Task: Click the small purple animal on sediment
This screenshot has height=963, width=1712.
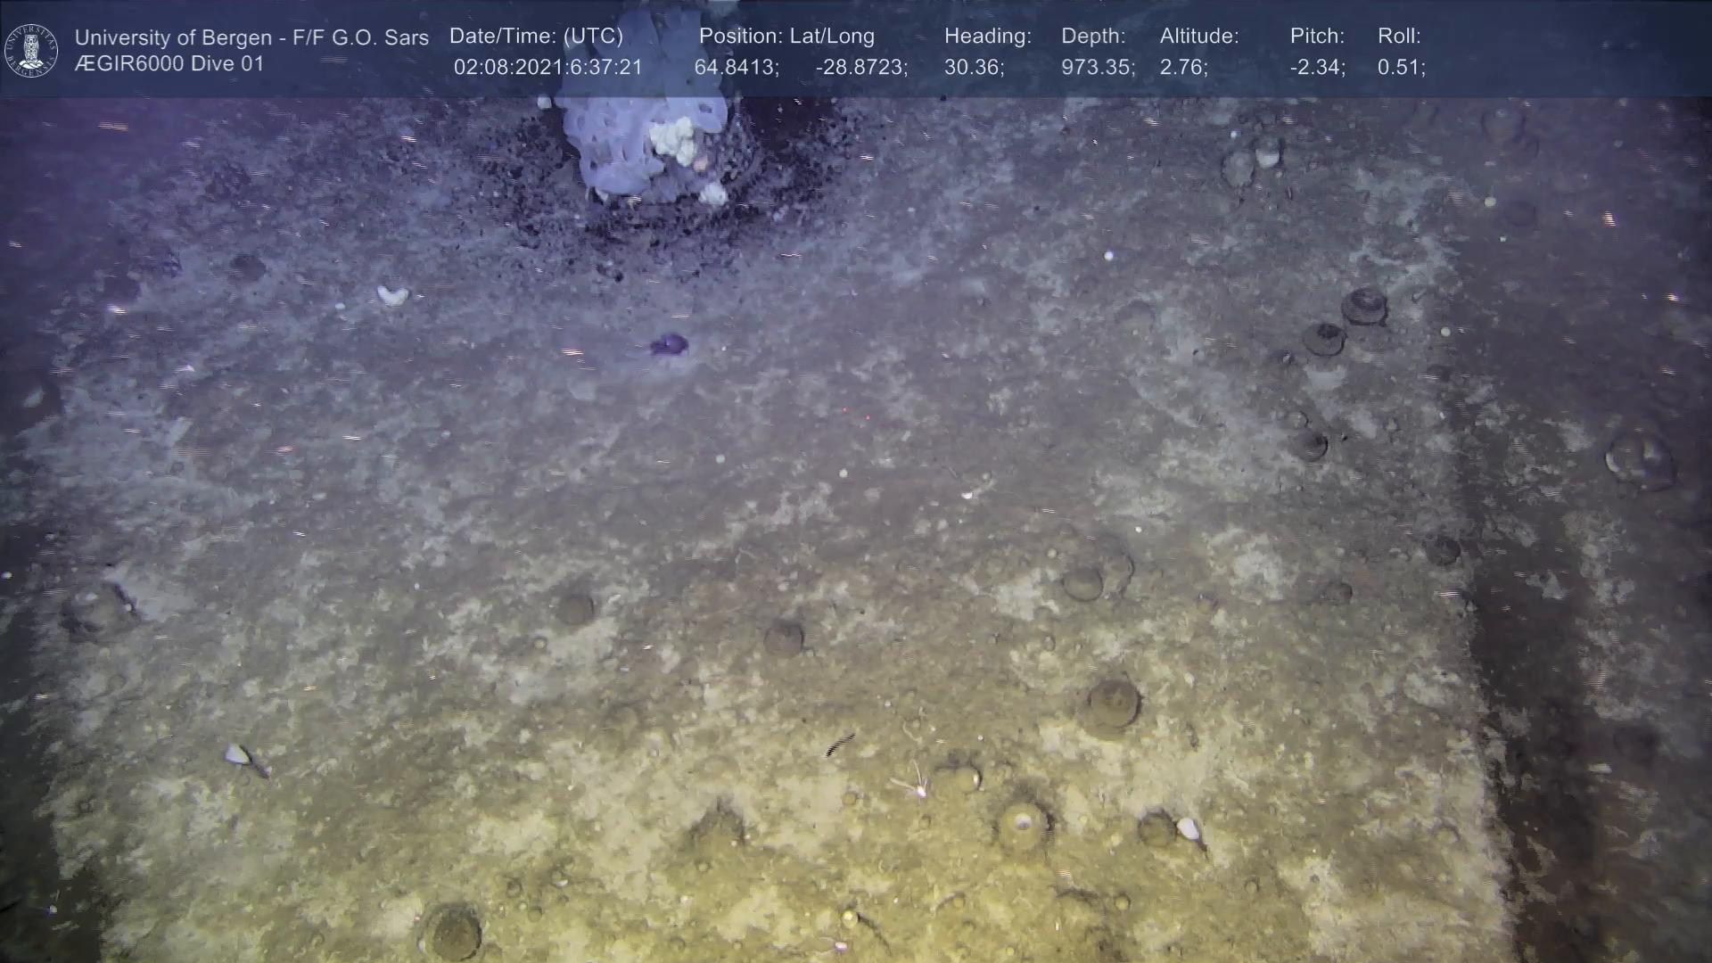Action: (669, 344)
